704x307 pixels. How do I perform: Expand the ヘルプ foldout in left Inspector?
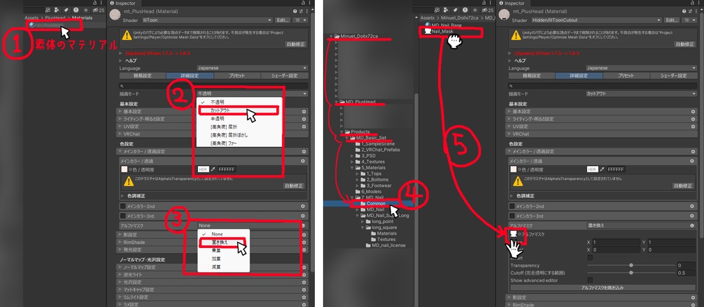tap(121, 60)
